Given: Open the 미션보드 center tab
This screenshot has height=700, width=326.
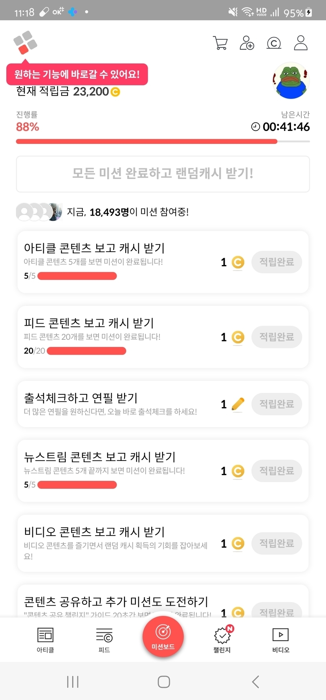Looking at the screenshot, I should click(x=163, y=636).
